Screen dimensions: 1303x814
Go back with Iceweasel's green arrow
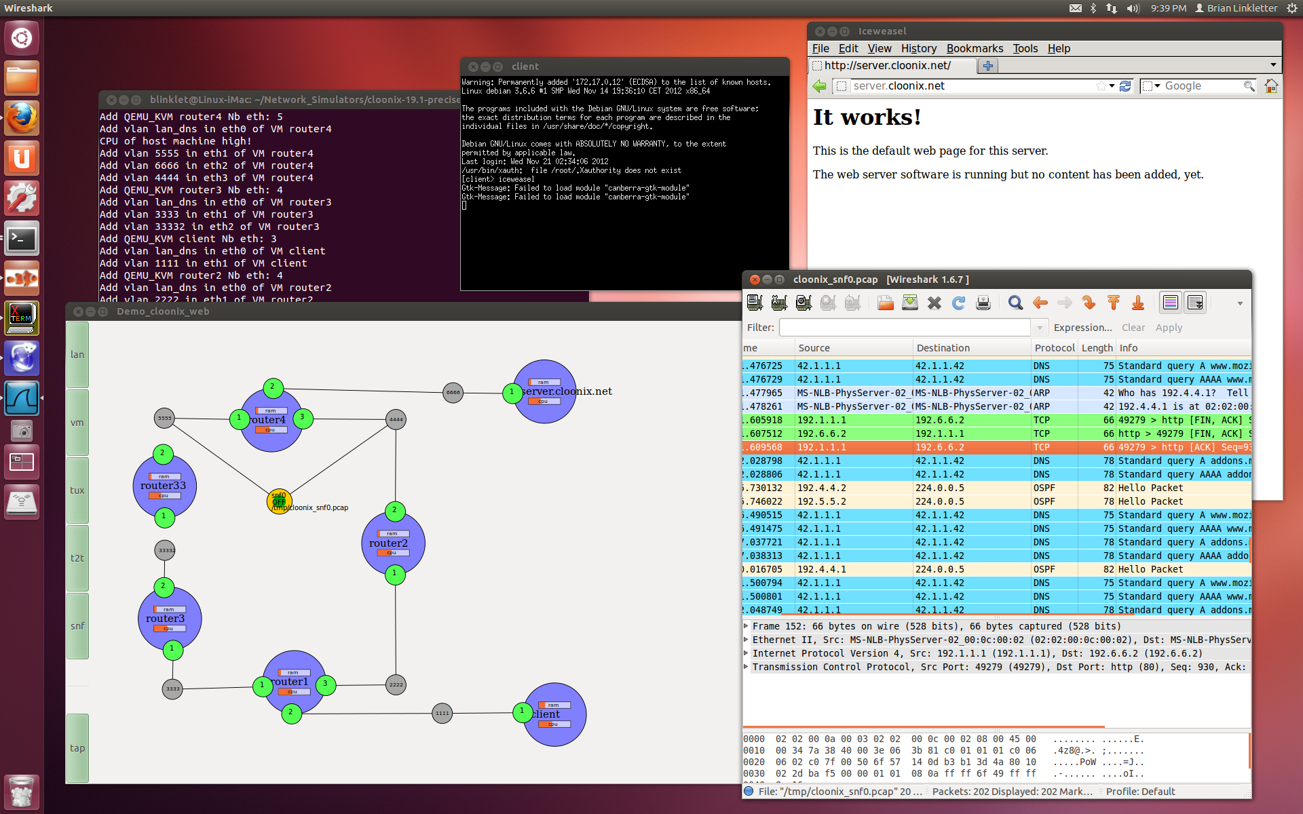(820, 86)
